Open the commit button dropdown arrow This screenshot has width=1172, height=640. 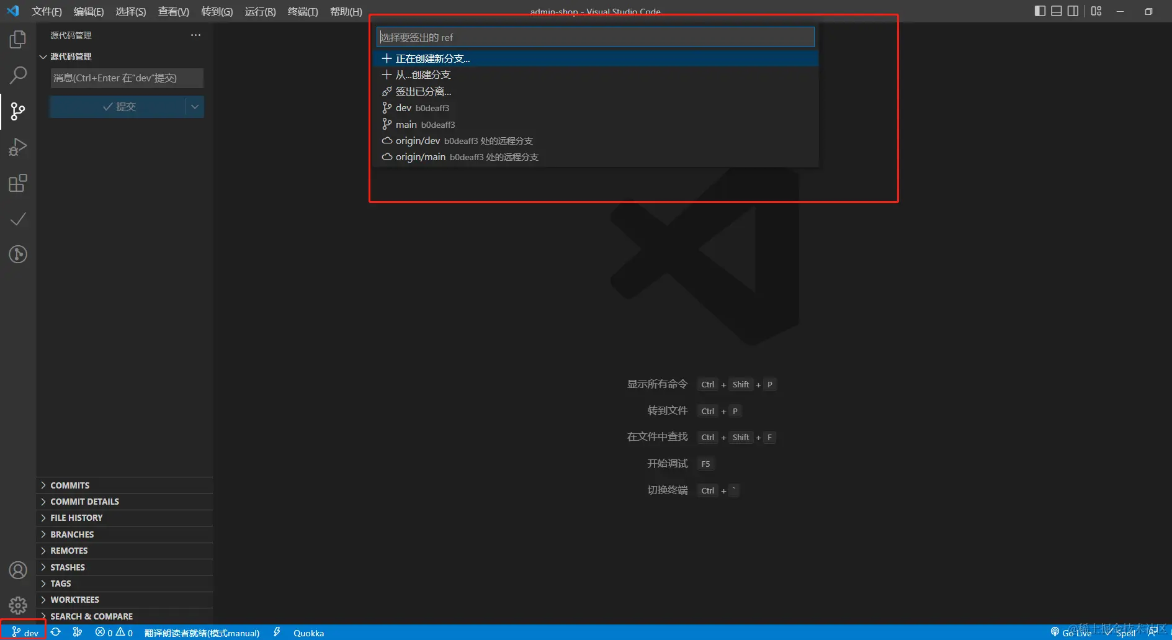195,107
